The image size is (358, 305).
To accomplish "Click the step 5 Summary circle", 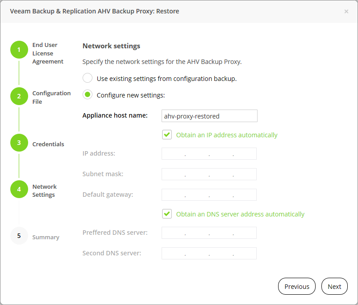I will (x=19, y=236).
